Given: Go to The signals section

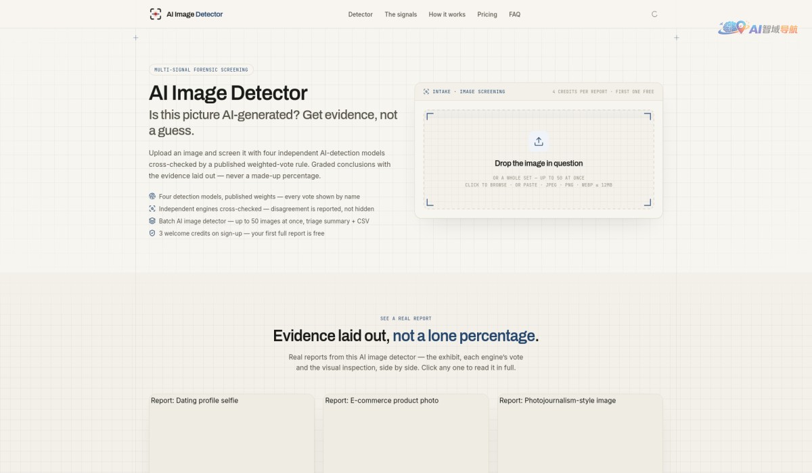Looking at the screenshot, I should click(401, 14).
